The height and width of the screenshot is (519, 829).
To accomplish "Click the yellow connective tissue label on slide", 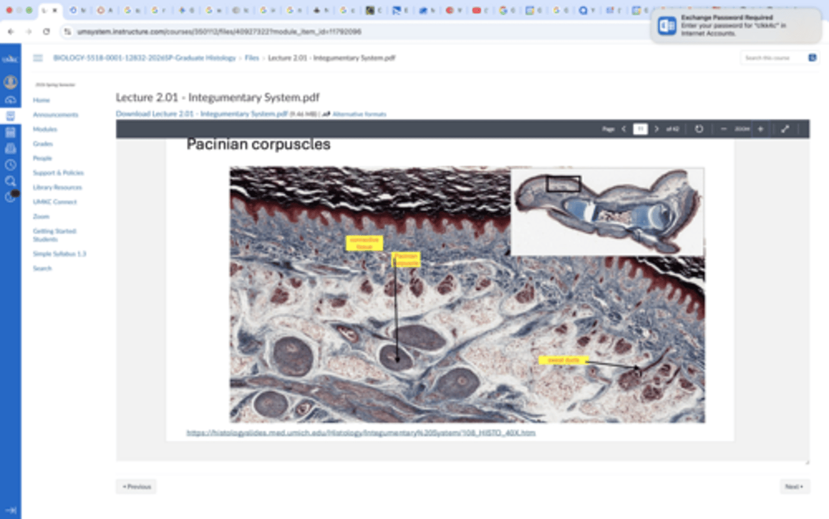I will point(364,243).
